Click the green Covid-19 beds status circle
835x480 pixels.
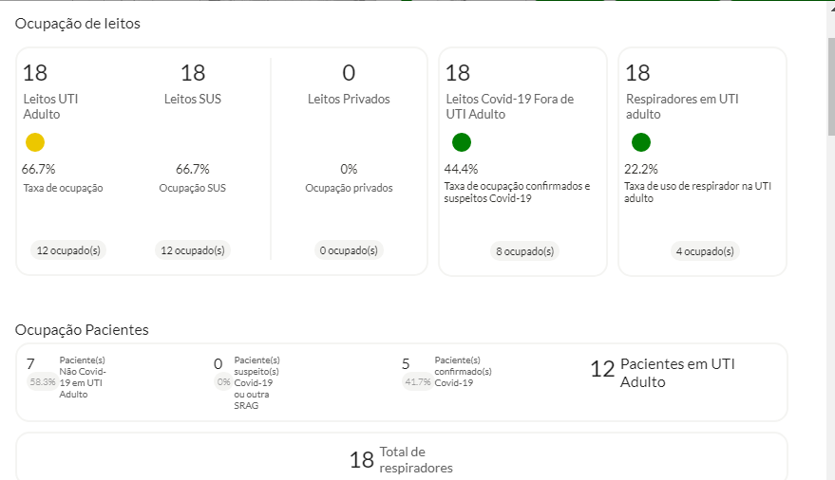(x=462, y=142)
